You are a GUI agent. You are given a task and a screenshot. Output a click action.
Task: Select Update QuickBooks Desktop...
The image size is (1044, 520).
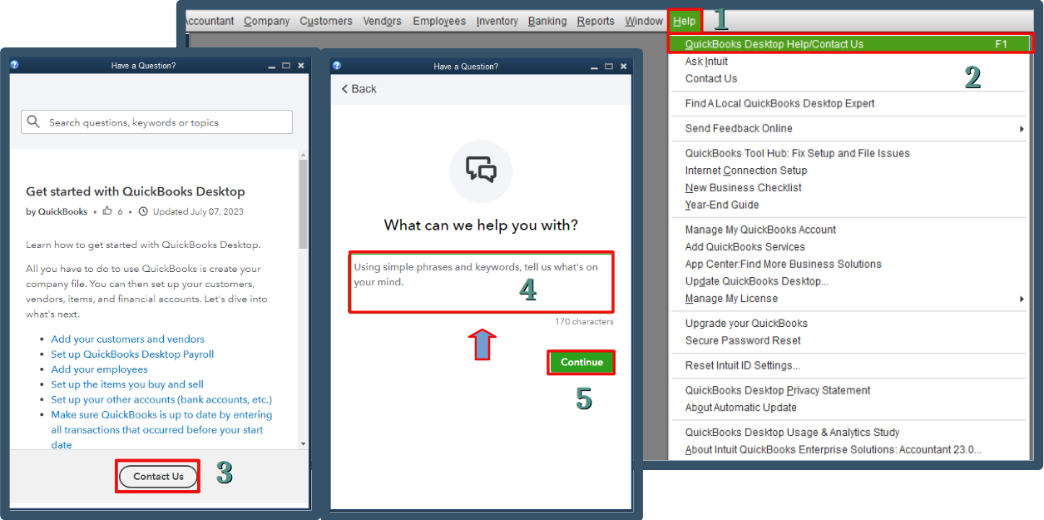(757, 281)
